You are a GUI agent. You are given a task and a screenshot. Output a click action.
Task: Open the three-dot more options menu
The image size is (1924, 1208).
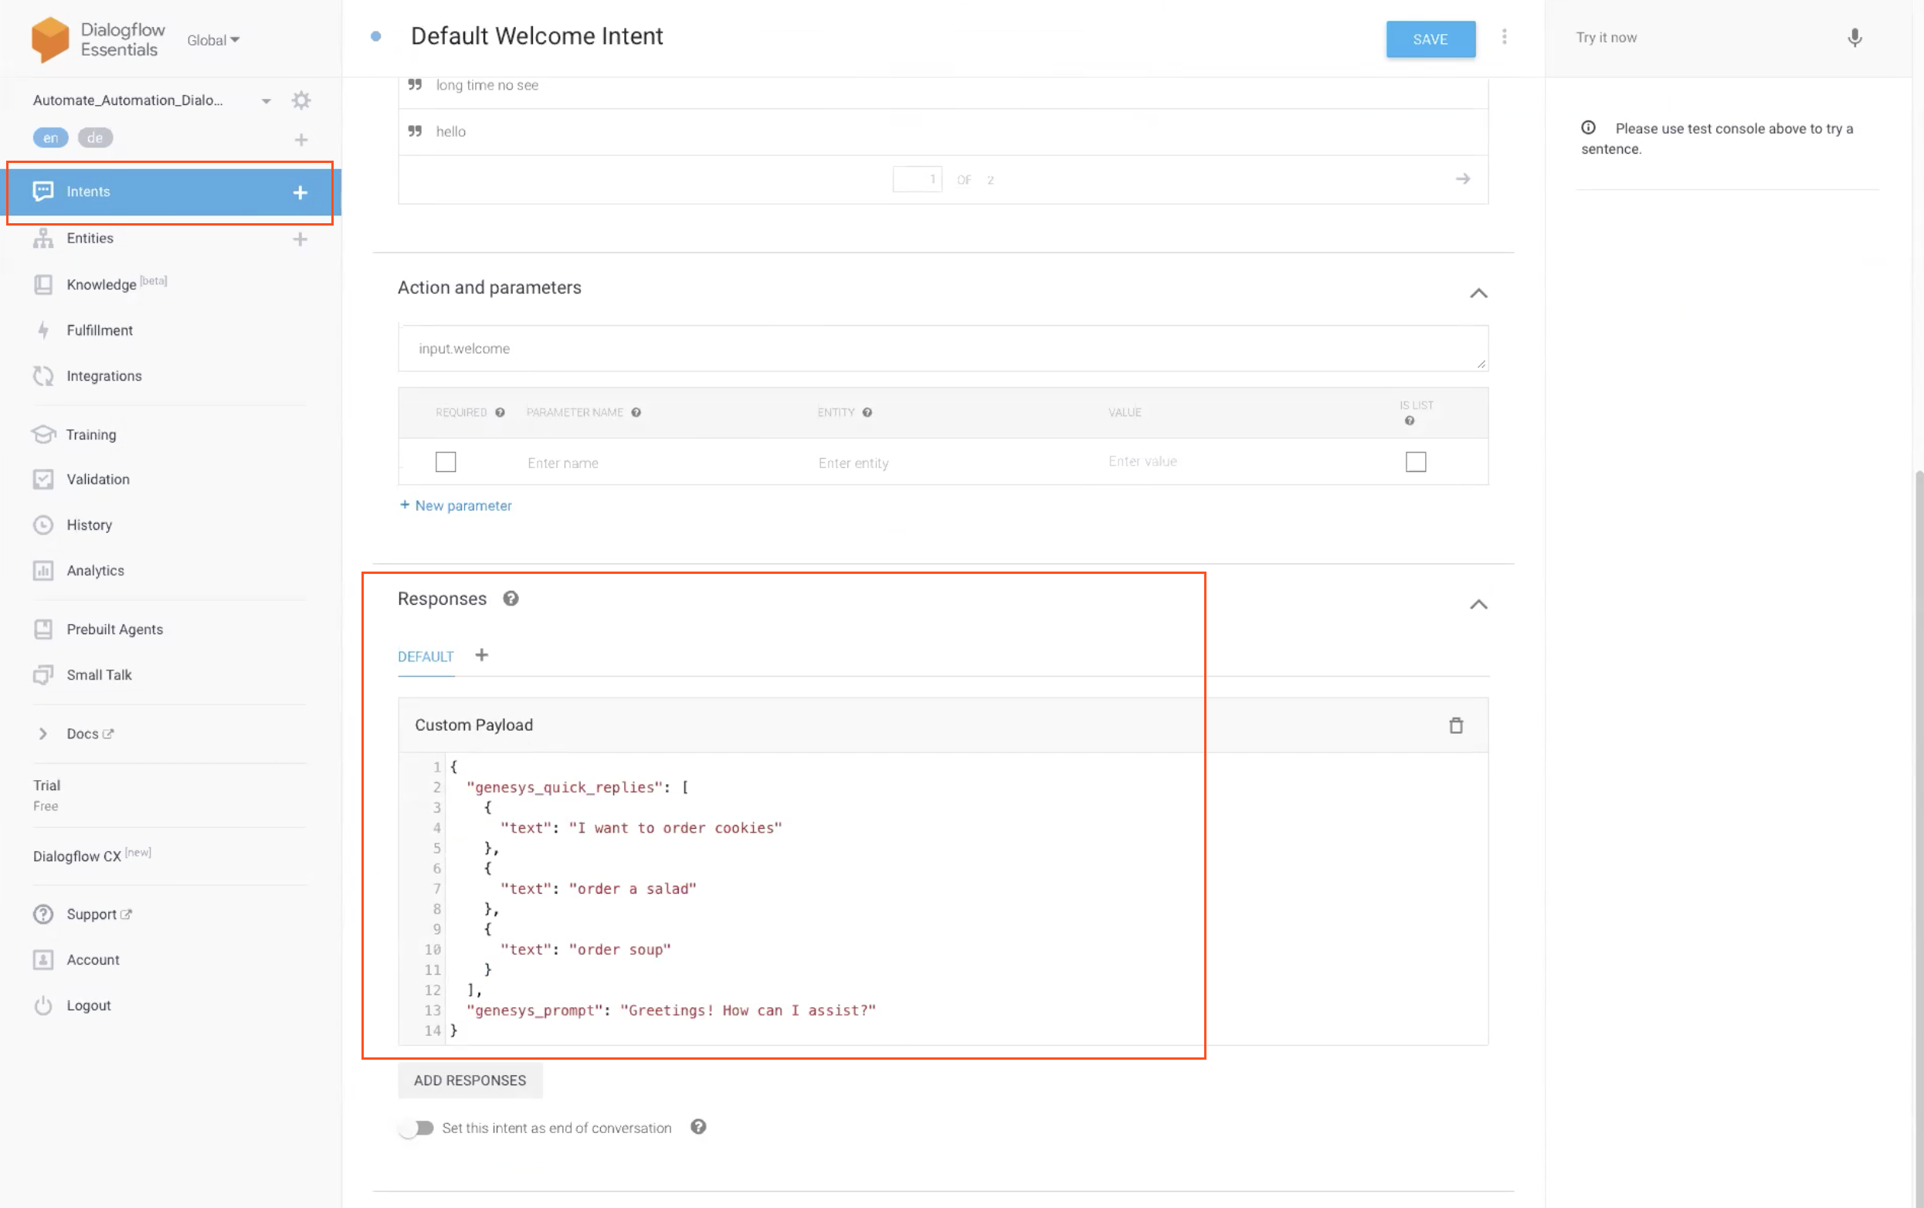pos(1504,37)
